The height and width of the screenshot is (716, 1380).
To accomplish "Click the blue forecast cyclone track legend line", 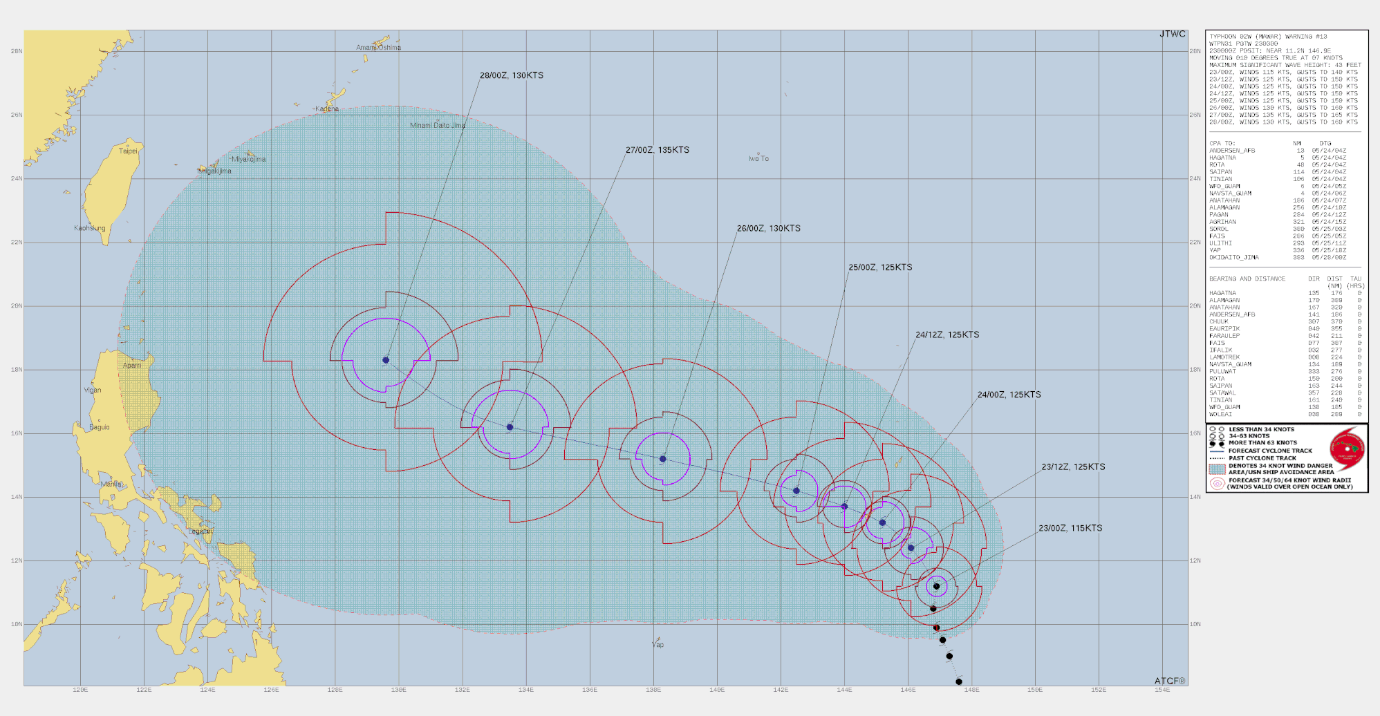I will 1217,451.
